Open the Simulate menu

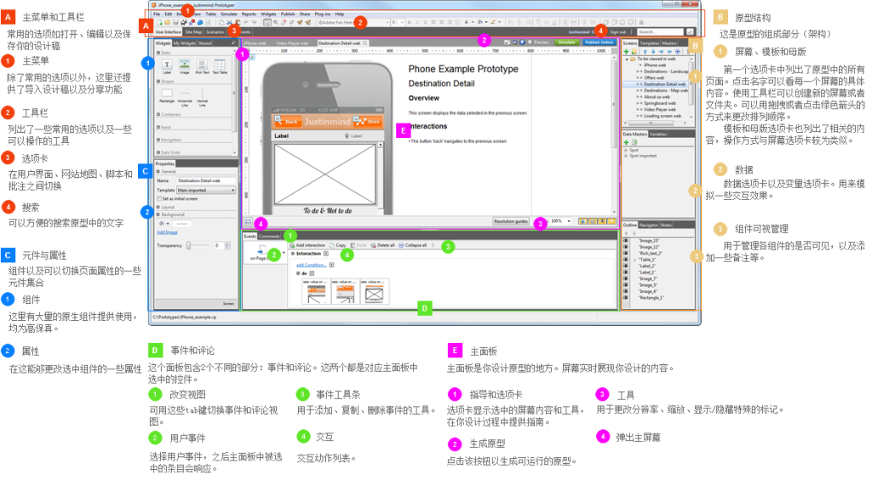click(x=228, y=14)
